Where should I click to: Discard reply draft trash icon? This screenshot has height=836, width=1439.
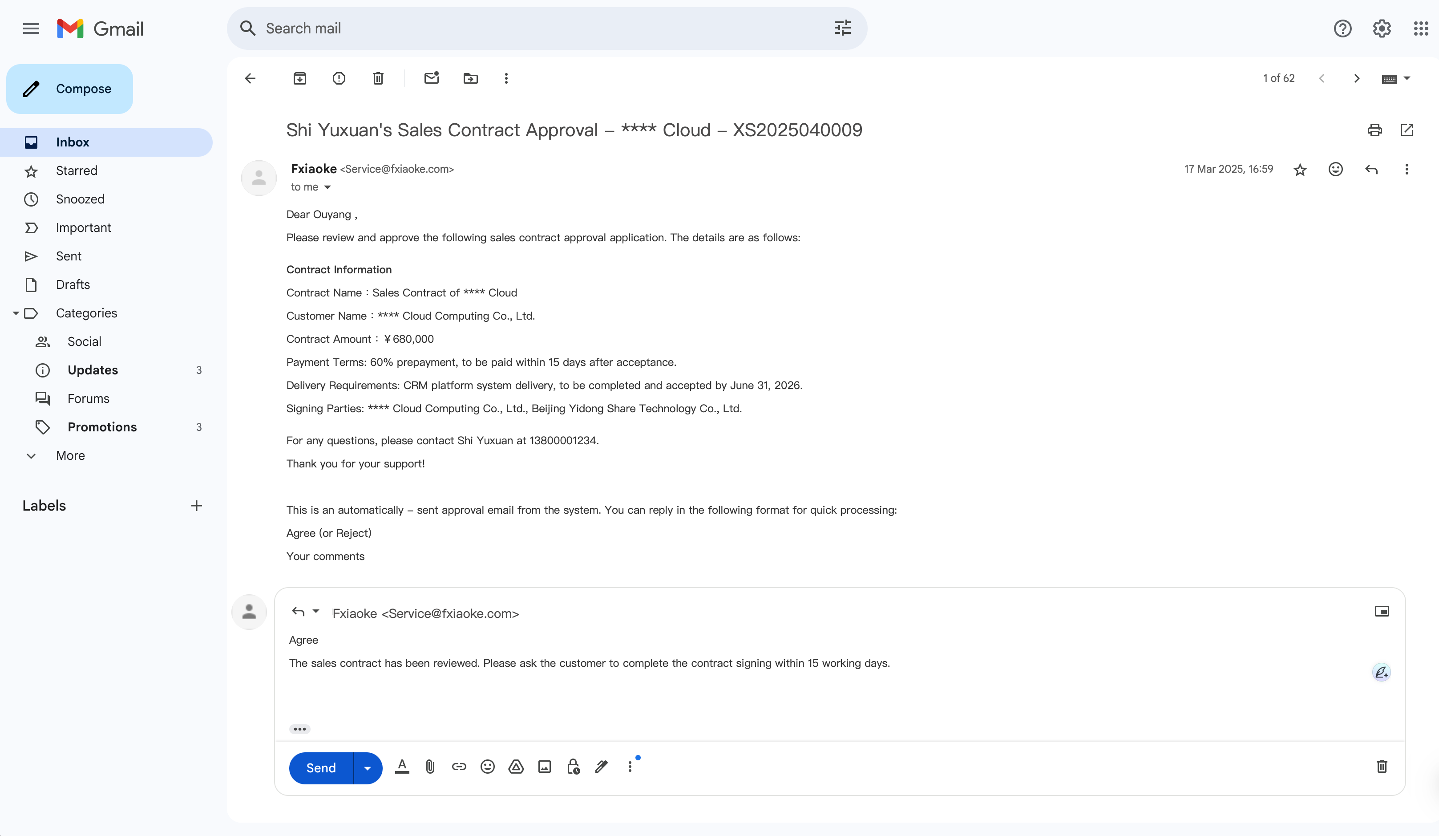(1382, 767)
